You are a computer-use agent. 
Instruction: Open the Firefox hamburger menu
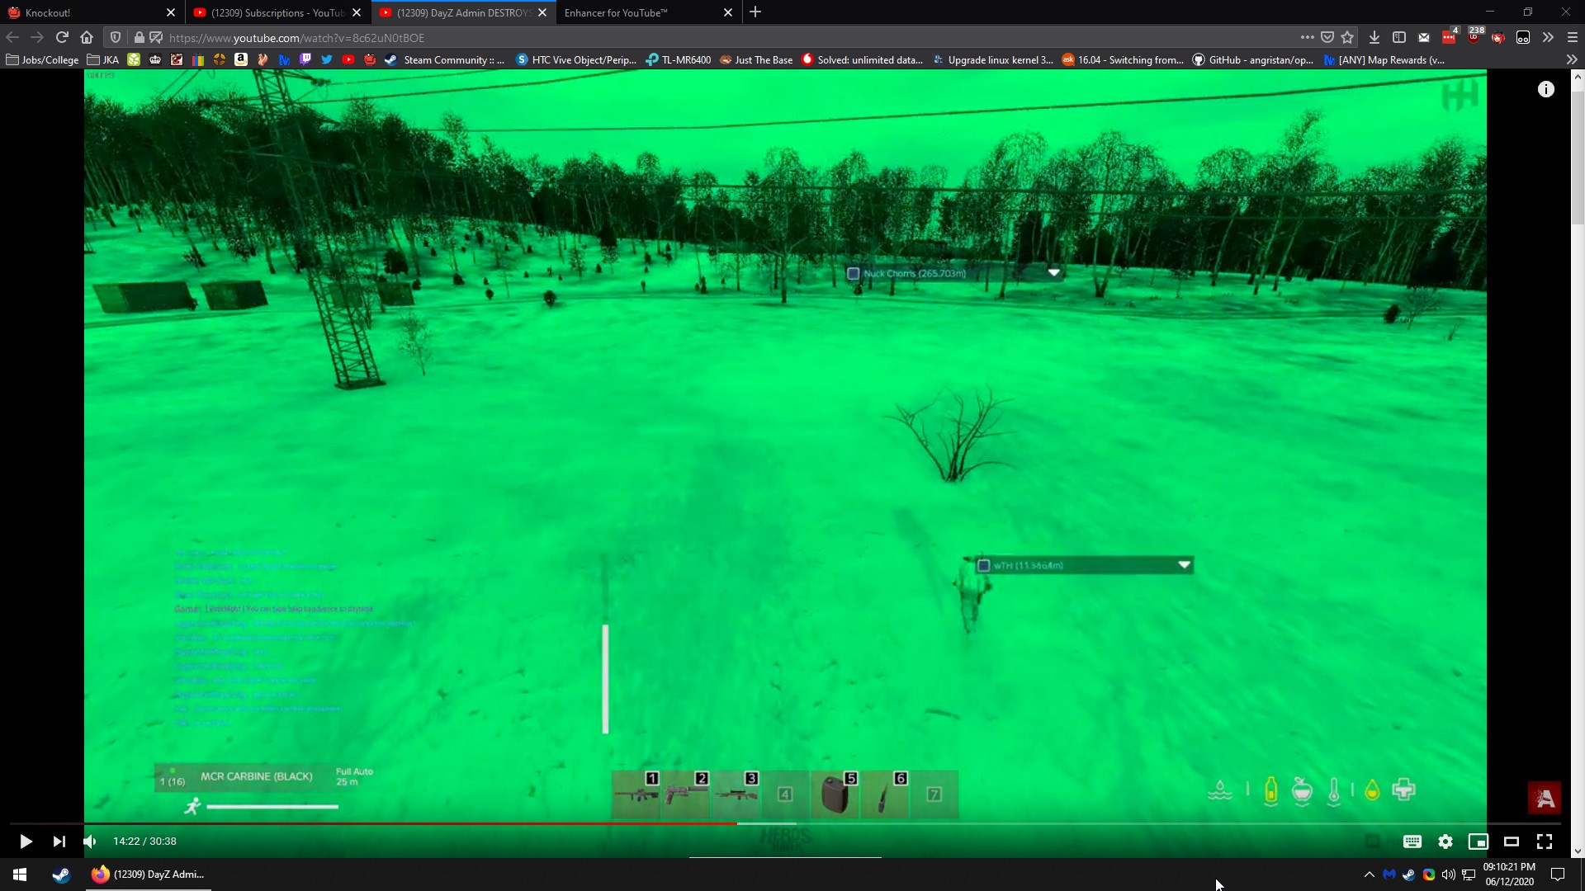(1572, 37)
